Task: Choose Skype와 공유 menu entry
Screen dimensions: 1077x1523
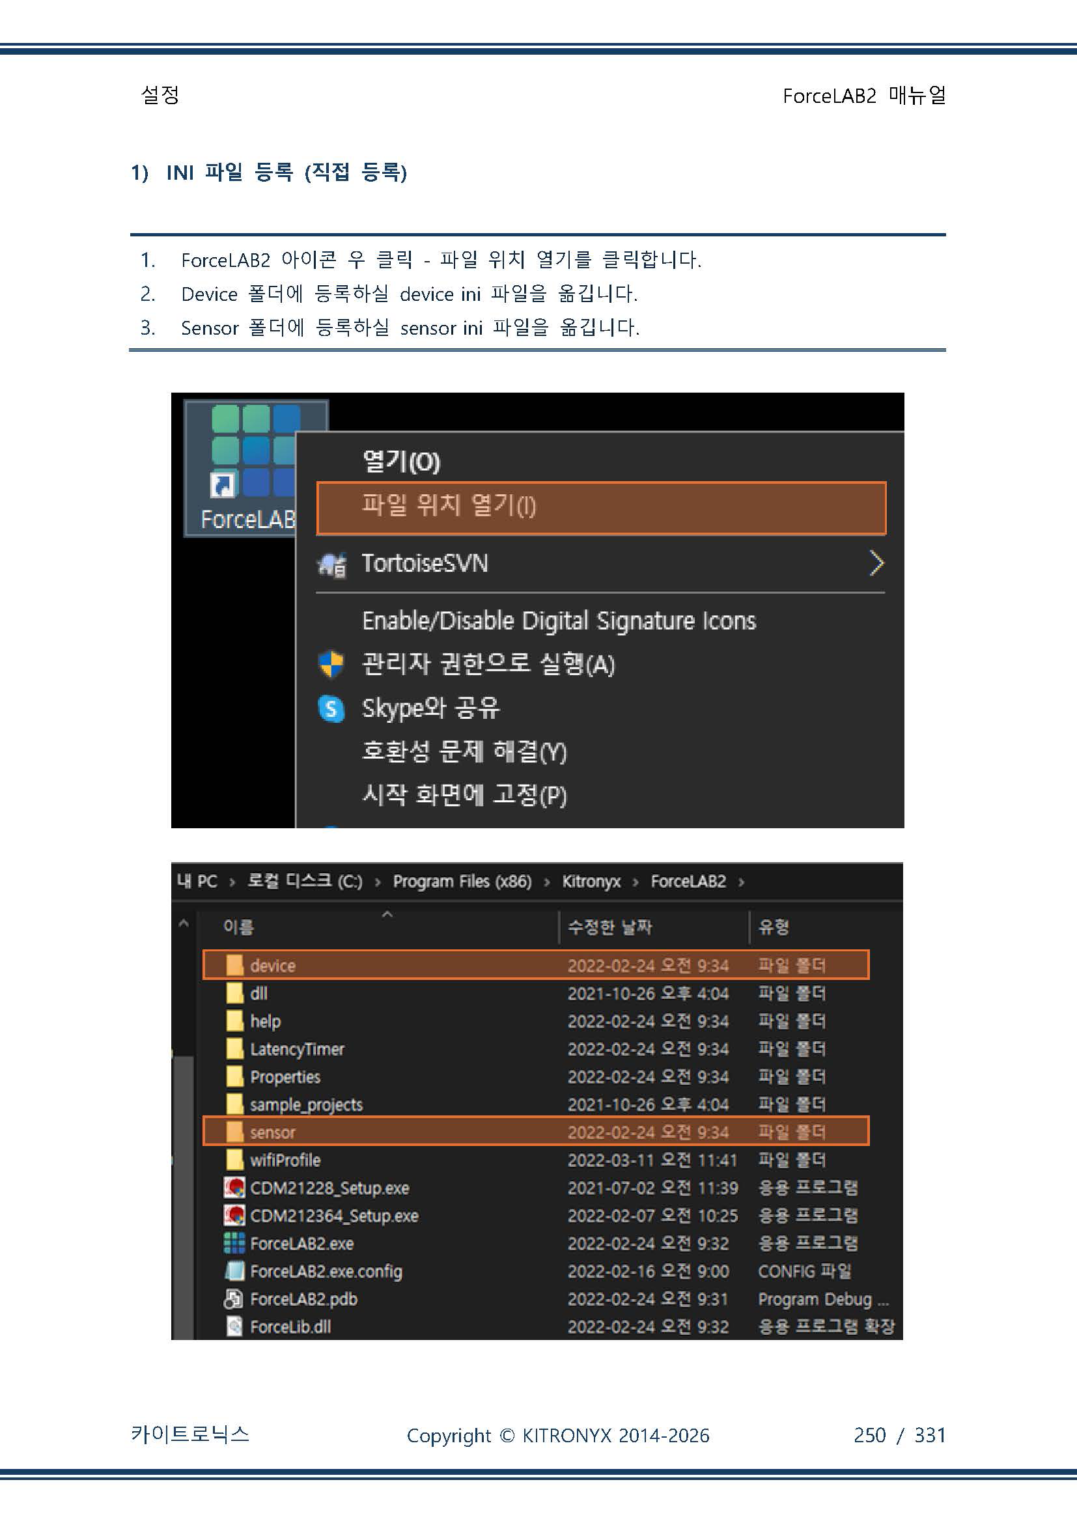Action: click(430, 708)
